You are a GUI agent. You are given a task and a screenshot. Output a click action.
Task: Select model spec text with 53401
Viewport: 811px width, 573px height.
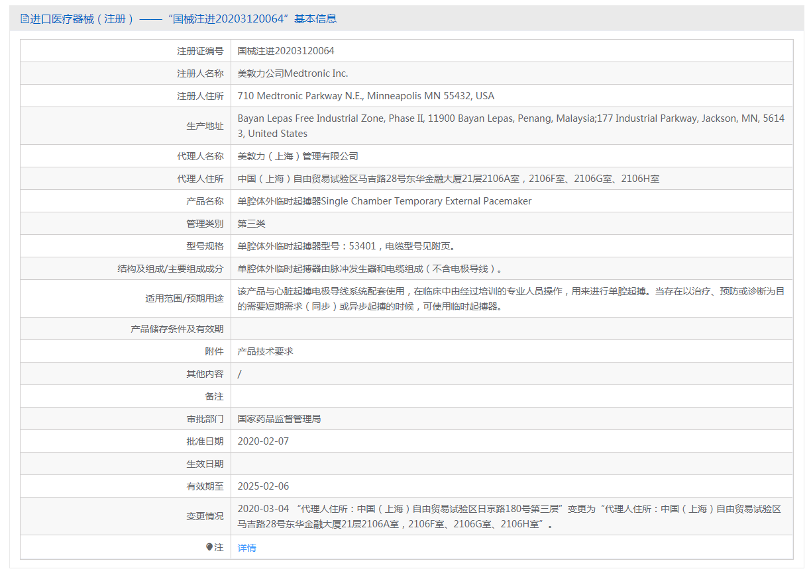point(349,246)
